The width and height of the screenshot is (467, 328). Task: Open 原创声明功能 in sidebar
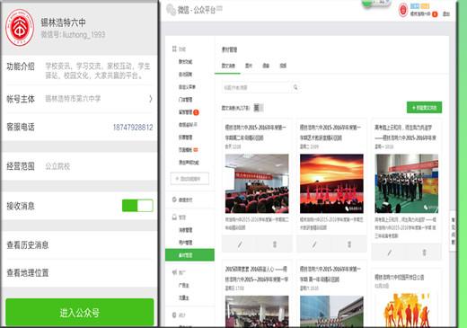[x=189, y=163]
